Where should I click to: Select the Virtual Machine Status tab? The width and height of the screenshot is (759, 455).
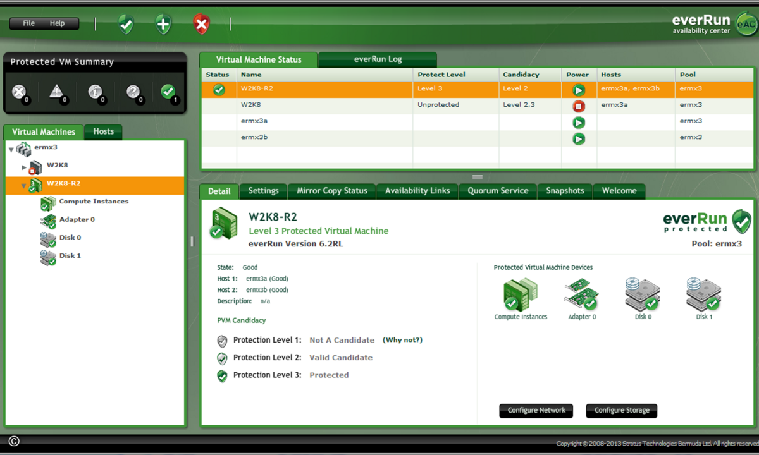click(x=259, y=59)
